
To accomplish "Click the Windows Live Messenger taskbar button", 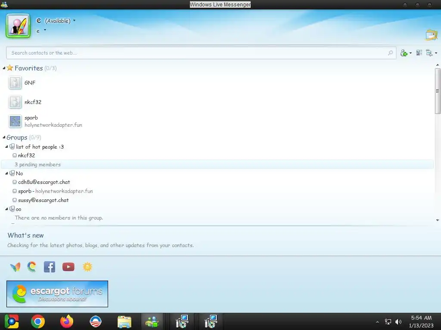I will (x=152, y=321).
